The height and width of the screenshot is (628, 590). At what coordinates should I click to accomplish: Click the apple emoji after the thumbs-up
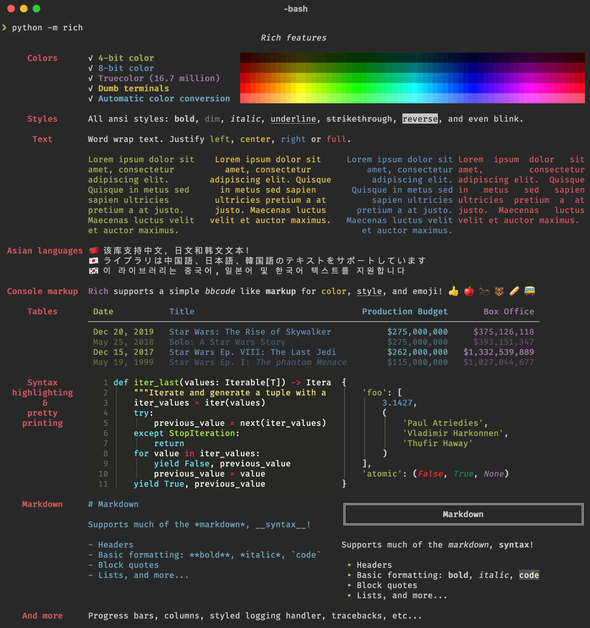(x=468, y=291)
